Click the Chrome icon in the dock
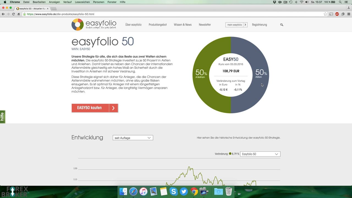The image size is (352, 198). [x=194, y=191]
